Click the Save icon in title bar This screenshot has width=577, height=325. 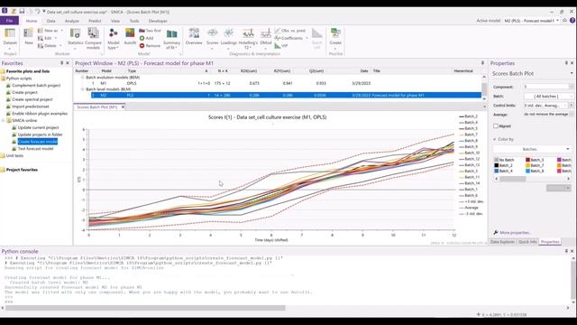[x=22, y=12]
